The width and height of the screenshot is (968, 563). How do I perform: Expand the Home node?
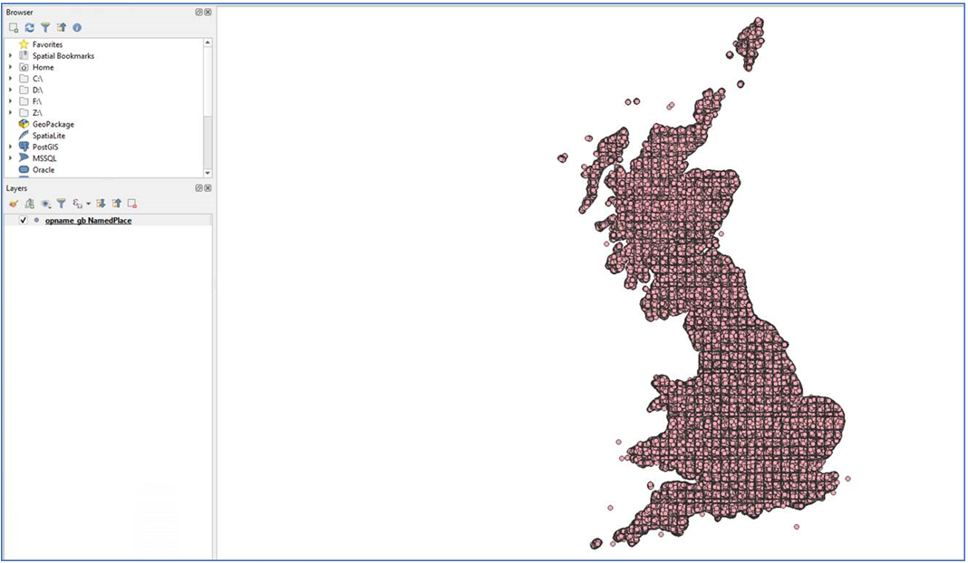[10, 67]
